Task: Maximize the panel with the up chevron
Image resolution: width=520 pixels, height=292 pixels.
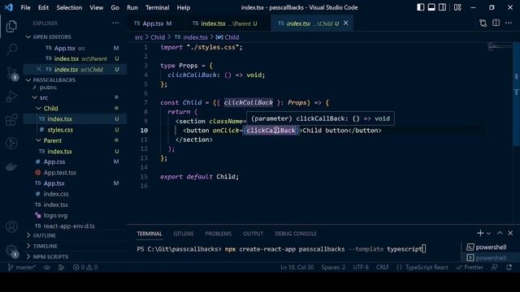Action: click(500, 233)
